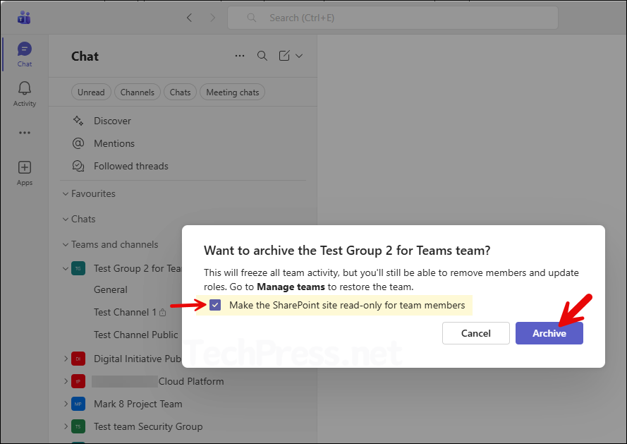Open the Chat section in the sidebar
The image size is (627, 444).
[x=23, y=49]
